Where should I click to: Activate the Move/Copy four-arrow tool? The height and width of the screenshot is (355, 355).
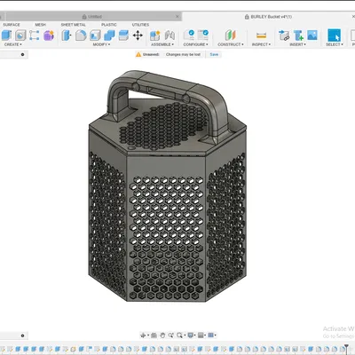point(138,35)
